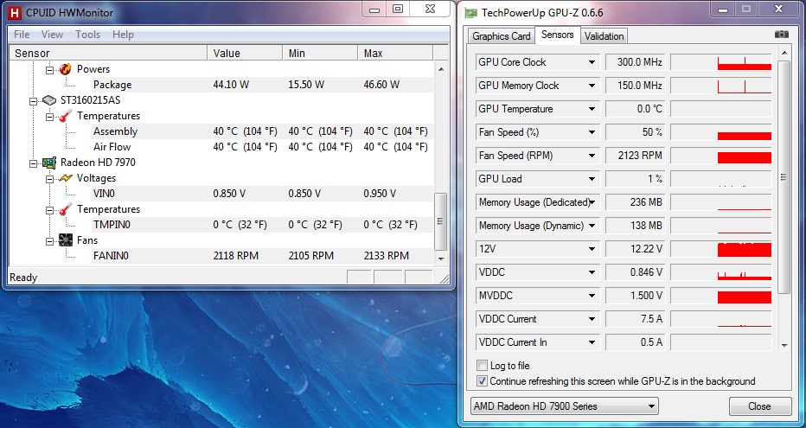806x428 pixels.
Task: Click the Ready status bar text
Action: [23, 278]
